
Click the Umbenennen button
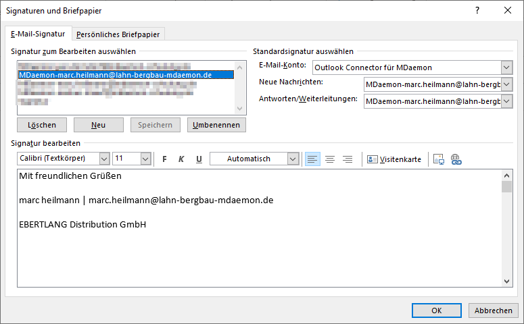[216, 125]
